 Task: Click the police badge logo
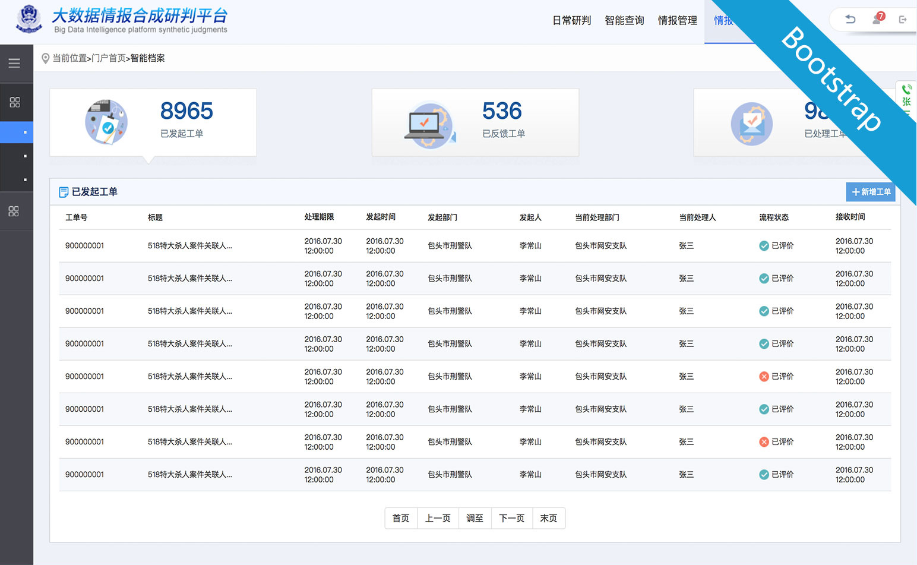pyautogui.click(x=29, y=19)
